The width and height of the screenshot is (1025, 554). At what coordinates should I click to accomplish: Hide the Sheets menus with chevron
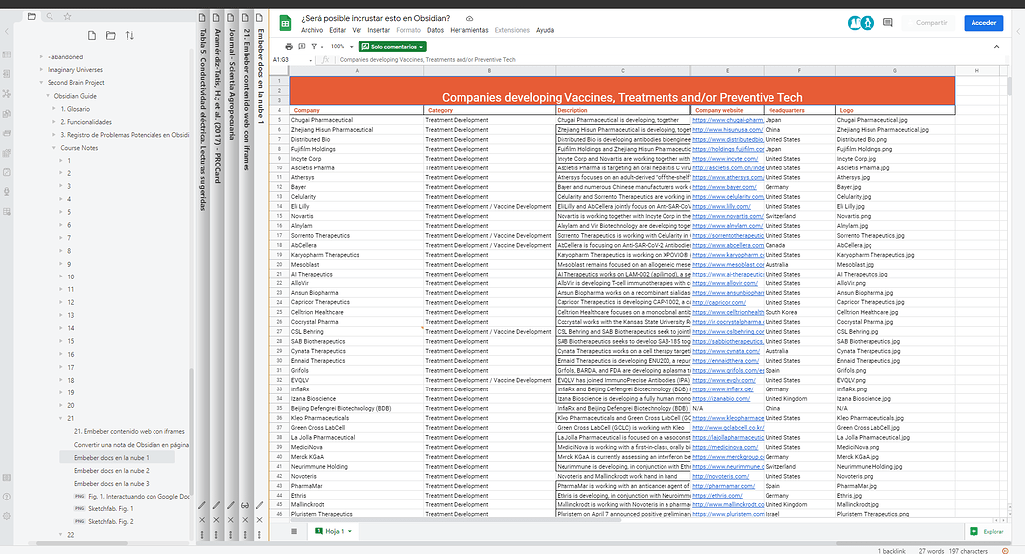pos(996,47)
